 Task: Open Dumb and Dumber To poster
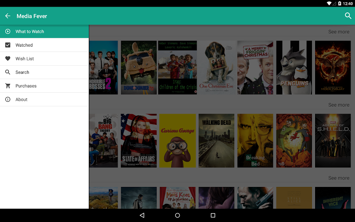138,67
